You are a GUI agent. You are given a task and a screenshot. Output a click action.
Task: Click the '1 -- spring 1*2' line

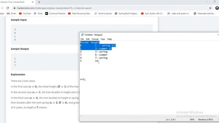coord(105,45)
